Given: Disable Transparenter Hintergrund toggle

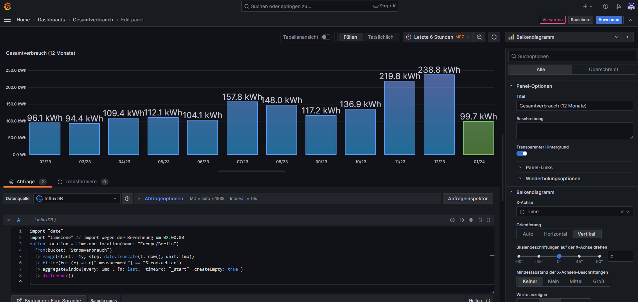Looking at the screenshot, I should [522, 154].
